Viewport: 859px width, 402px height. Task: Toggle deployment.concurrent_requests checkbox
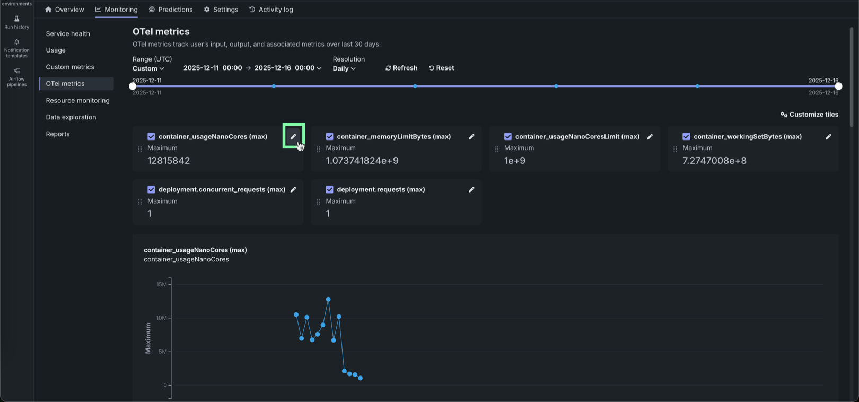[151, 189]
